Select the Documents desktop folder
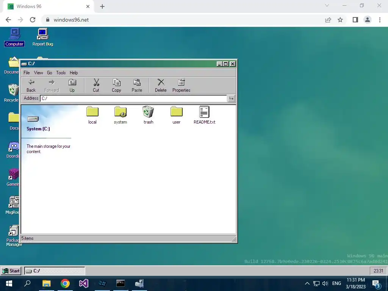Screen dimensions: 388x291 click(x=11, y=65)
